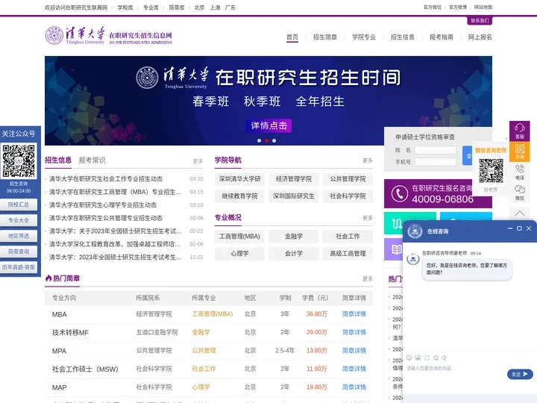The height and width of the screenshot is (403, 537).
Task: Click the third banner carousel dot
Action: click(274, 140)
